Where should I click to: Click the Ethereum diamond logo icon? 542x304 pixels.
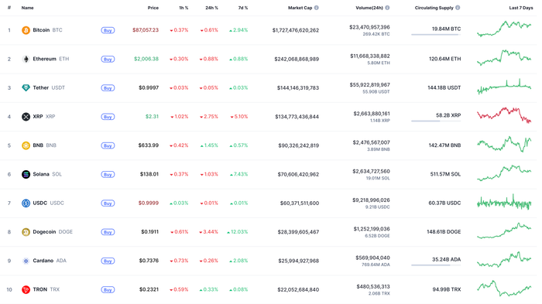click(26, 59)
